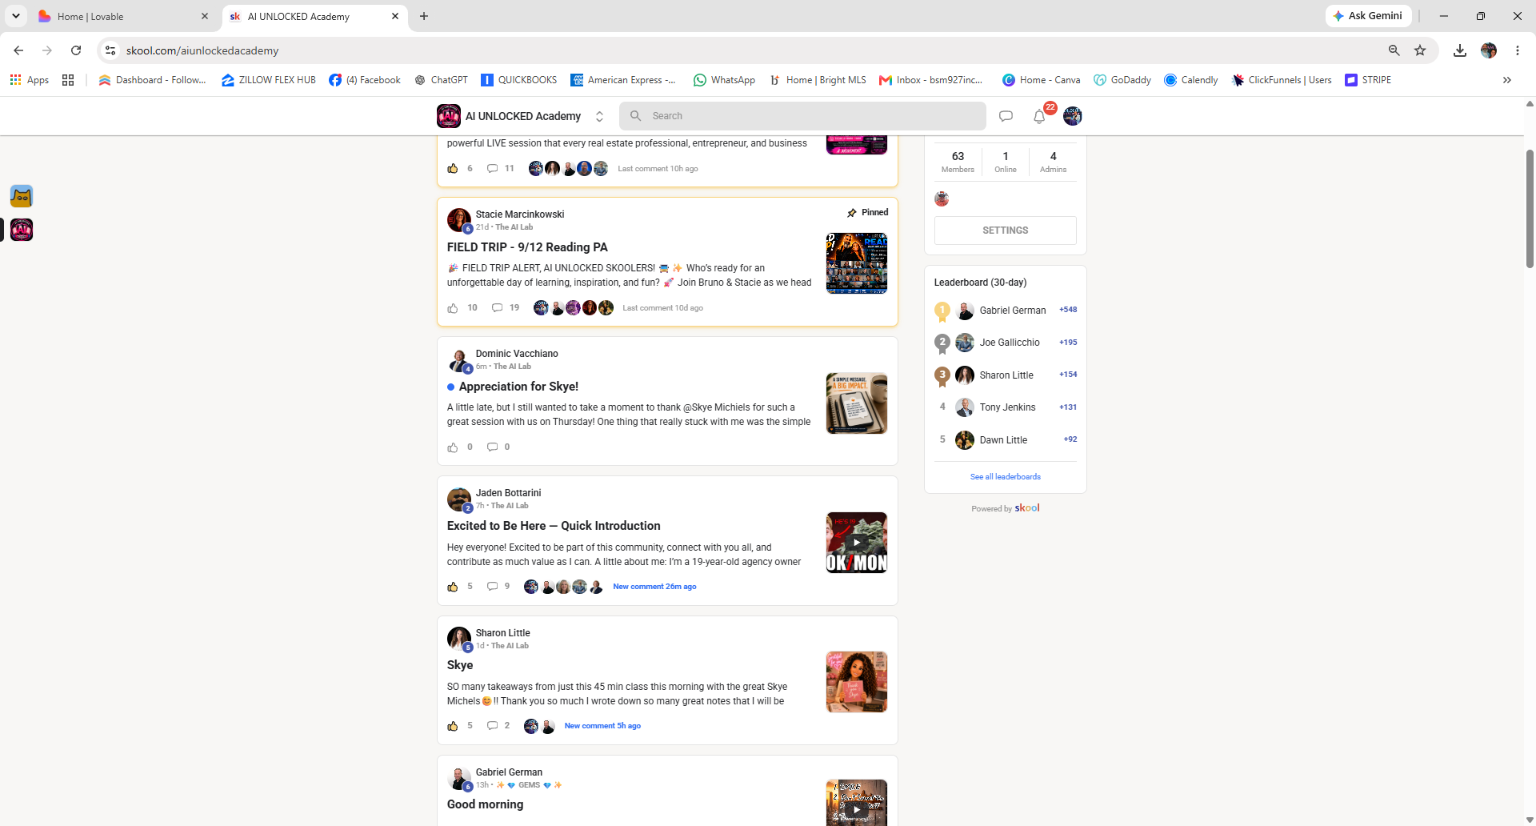
Task: Open the yellow group icon in left sidebar
Action: 22,196
